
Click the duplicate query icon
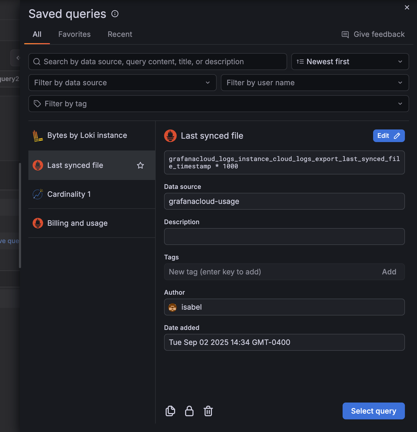170,411
